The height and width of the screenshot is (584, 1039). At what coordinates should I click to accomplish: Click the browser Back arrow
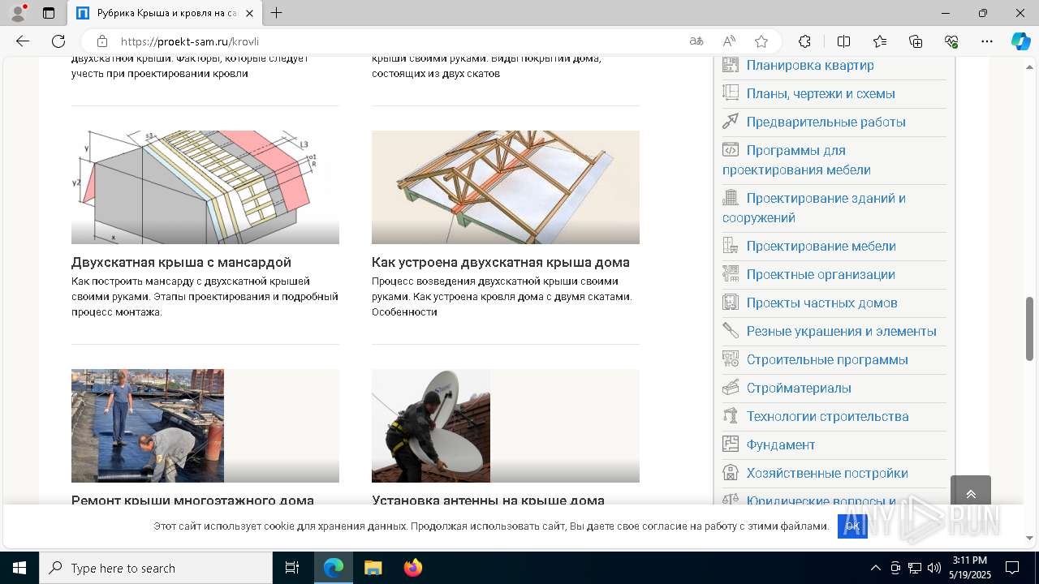[22, 41]
